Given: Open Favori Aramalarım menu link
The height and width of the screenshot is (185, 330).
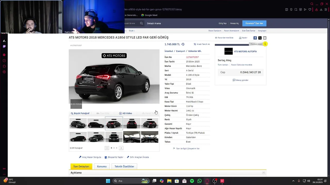Looking at the screenshot, I should click(x=232, y=31).
